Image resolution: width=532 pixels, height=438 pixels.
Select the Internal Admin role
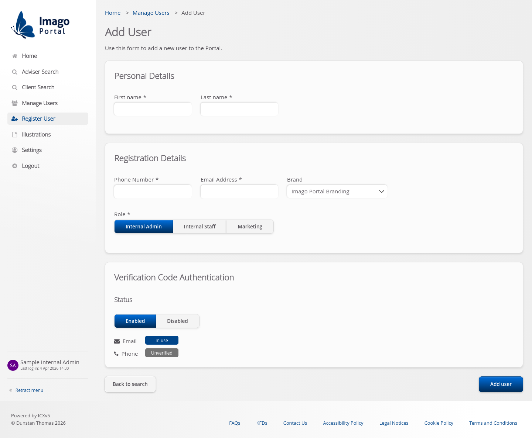[144, 227]
